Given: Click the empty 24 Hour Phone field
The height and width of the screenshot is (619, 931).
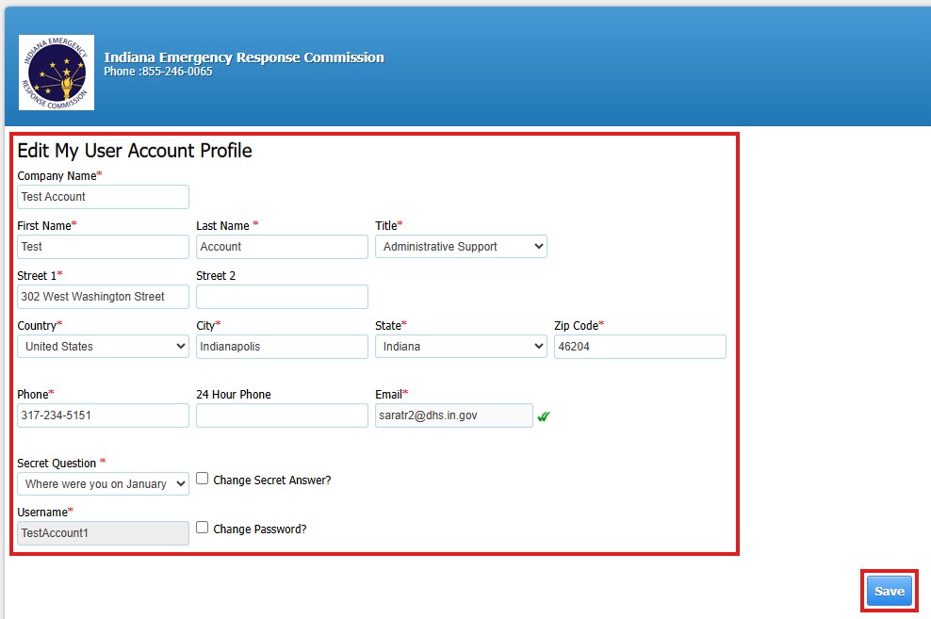Looking at the screenshot, I should (x=281, y=415).
